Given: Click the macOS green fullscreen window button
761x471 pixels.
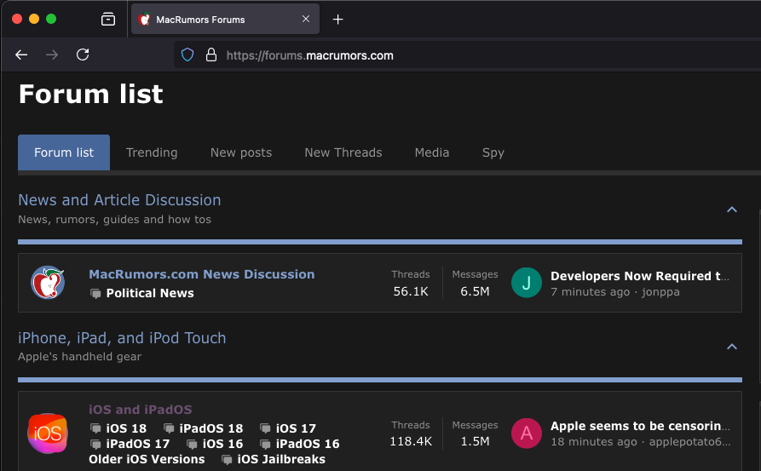Looking at the screenshot, I should 51,19.
